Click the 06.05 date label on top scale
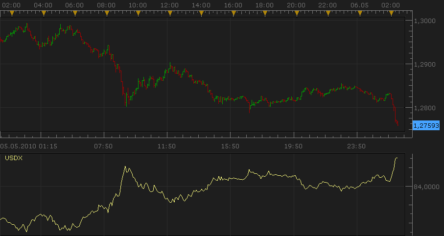The width and height of the screenshot is (444, 236). [x=359, y=5]
